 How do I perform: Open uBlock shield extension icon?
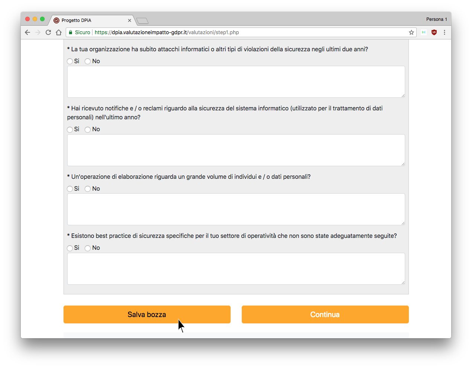434,32
